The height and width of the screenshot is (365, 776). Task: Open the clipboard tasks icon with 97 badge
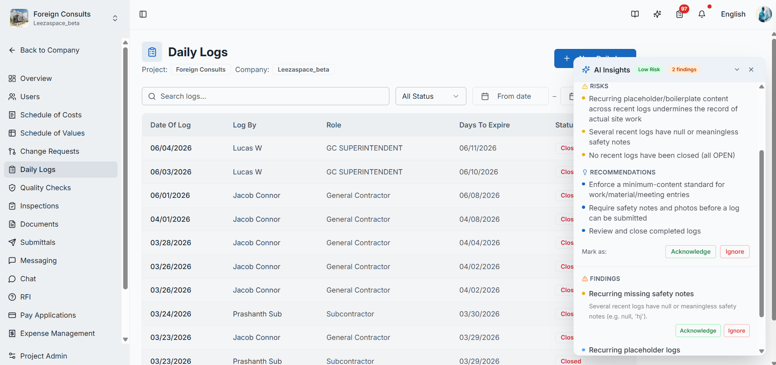click(680, 14)
